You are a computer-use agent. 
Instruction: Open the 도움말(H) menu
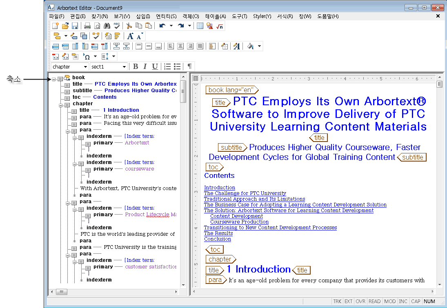pos(328,16)
